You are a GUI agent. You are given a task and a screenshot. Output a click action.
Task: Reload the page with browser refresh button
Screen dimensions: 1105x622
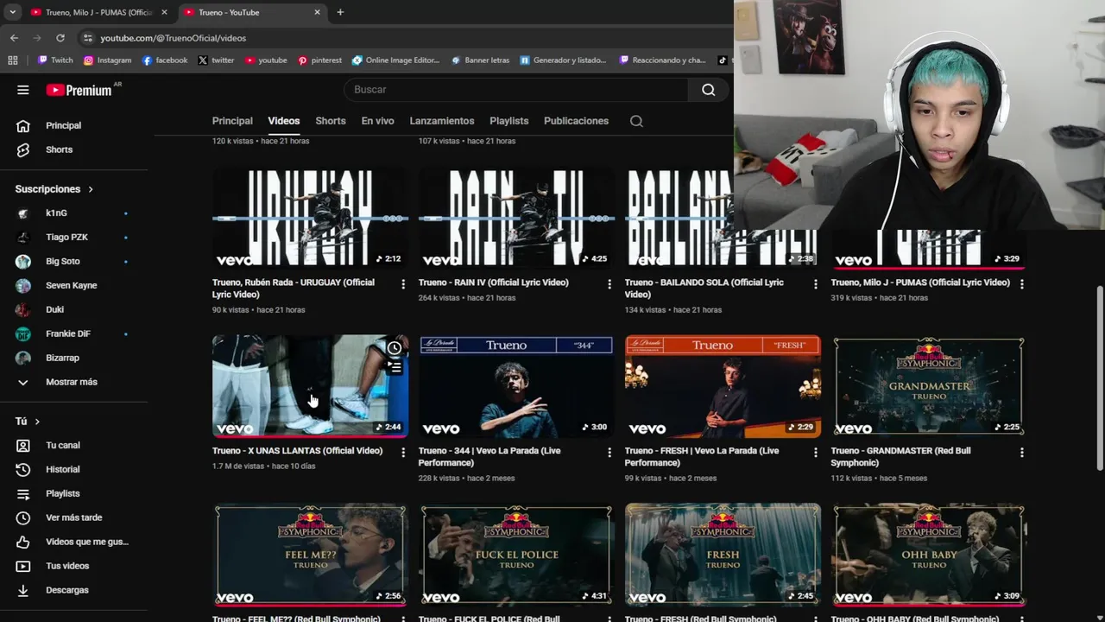60,38
